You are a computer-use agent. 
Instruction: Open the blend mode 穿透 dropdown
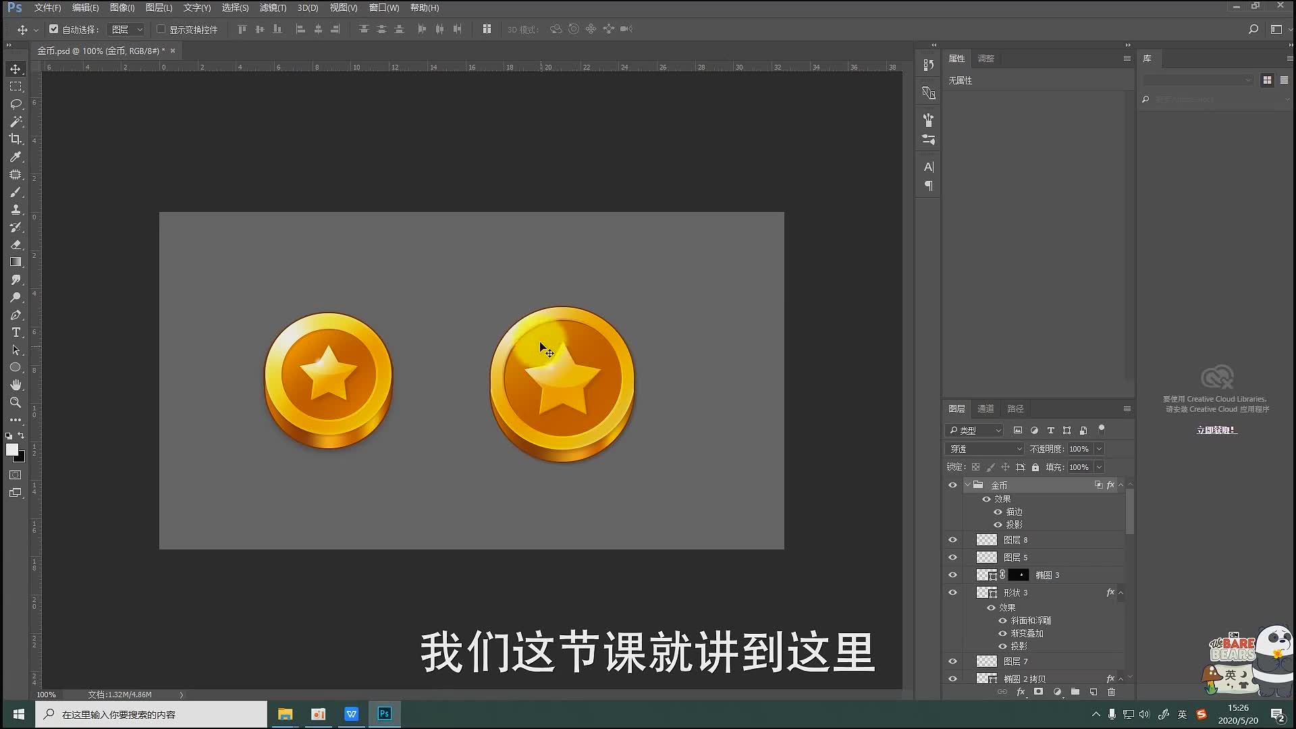click(x=986, y=449)
